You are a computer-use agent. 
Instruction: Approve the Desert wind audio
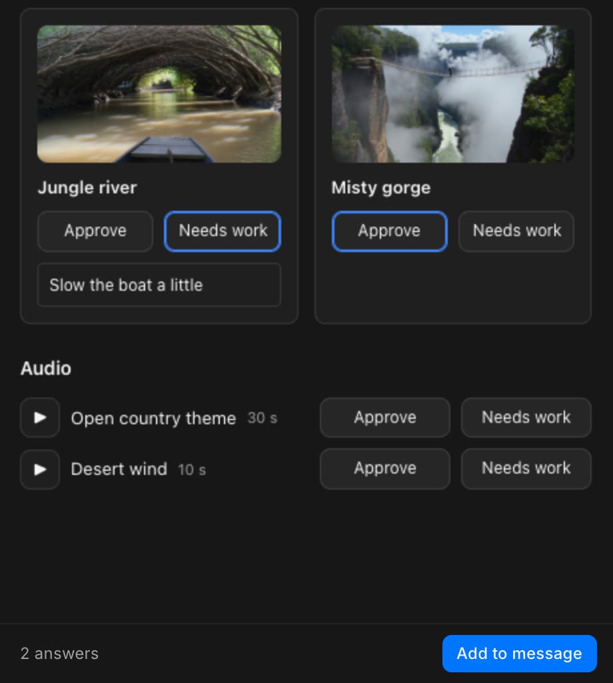click(385, 469)
